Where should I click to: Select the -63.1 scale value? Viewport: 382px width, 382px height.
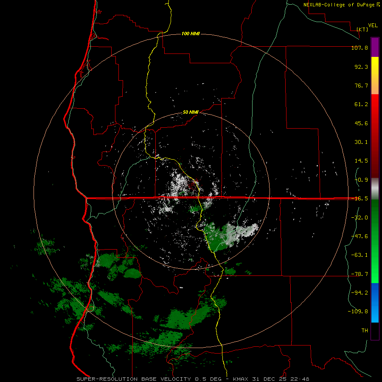point(360,255)
